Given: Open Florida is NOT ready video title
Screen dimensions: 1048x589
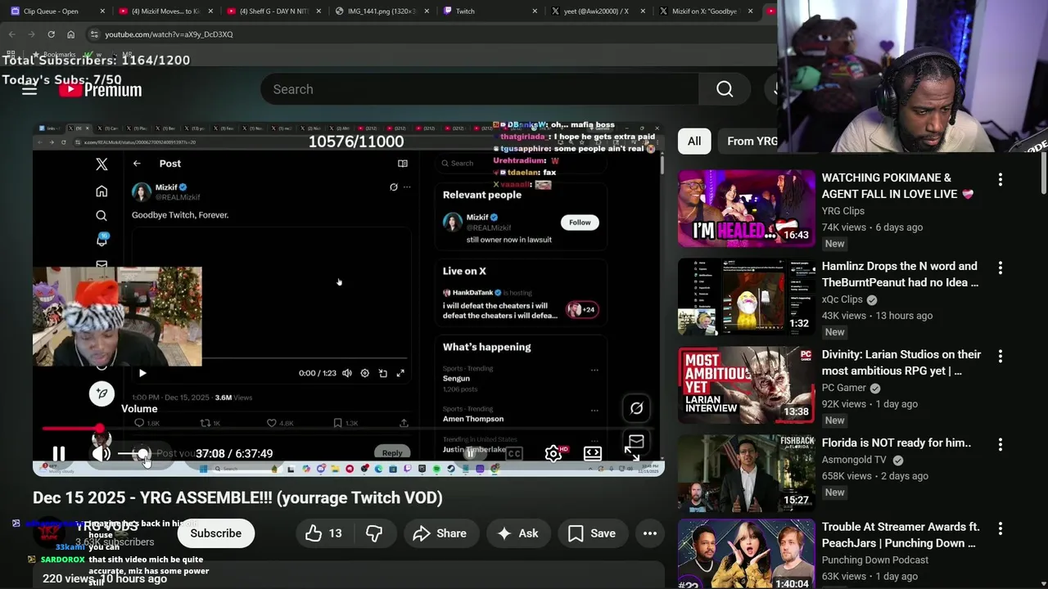Looking at the screenshot, I should 897,443.
